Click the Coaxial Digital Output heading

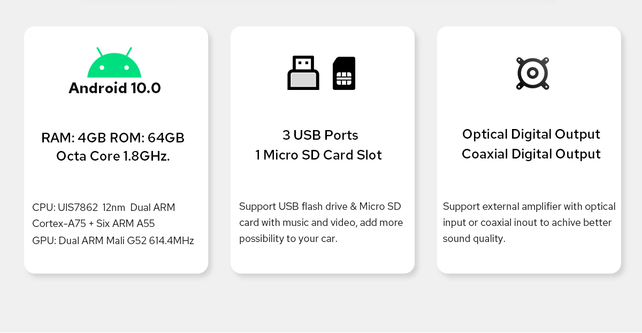tap(531, 154)
